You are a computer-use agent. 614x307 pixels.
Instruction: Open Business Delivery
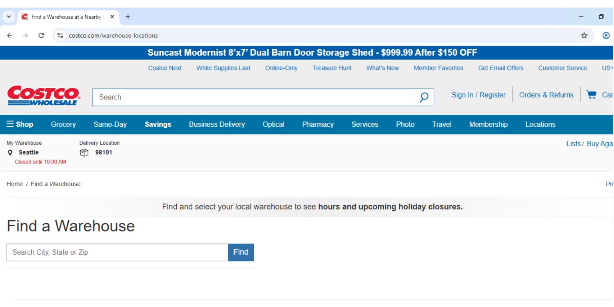coord(217,124)
